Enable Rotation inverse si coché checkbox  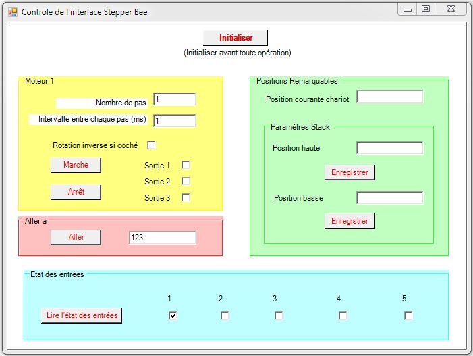pyautogui.click(x=151, y=145)
